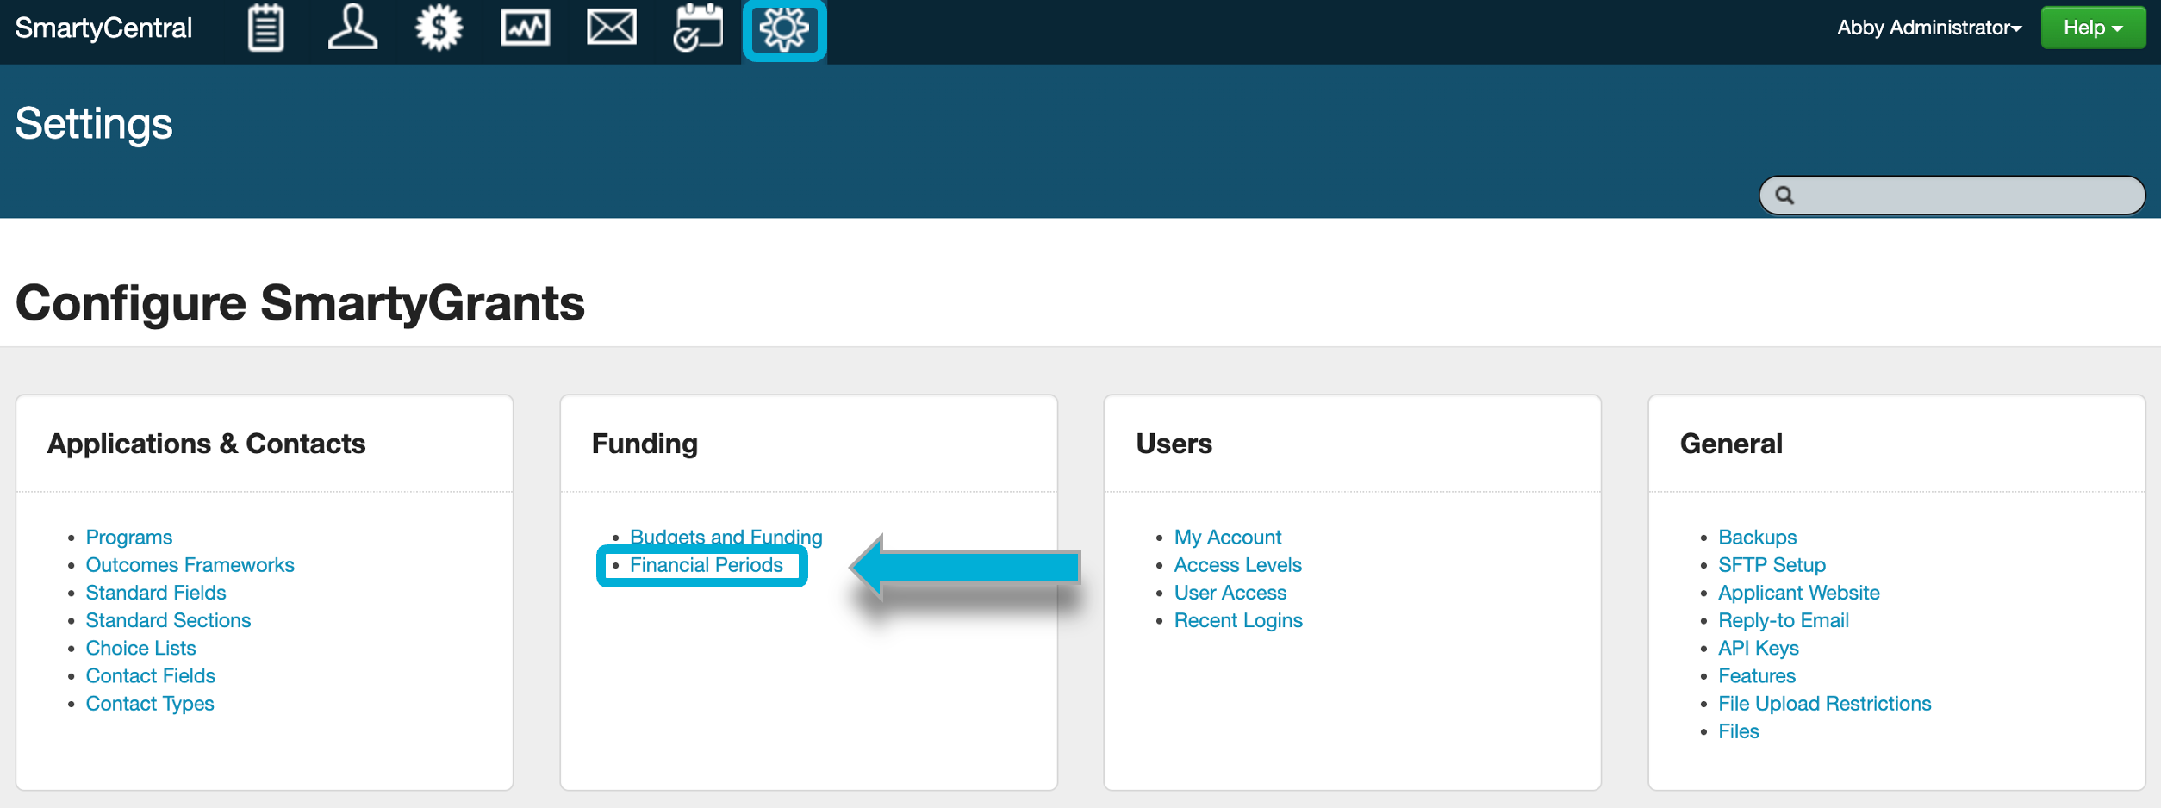This screenshot has width=2161, height=808.
Task: Go to the SmartyCentral home logo
Action: tap(103, 28)
